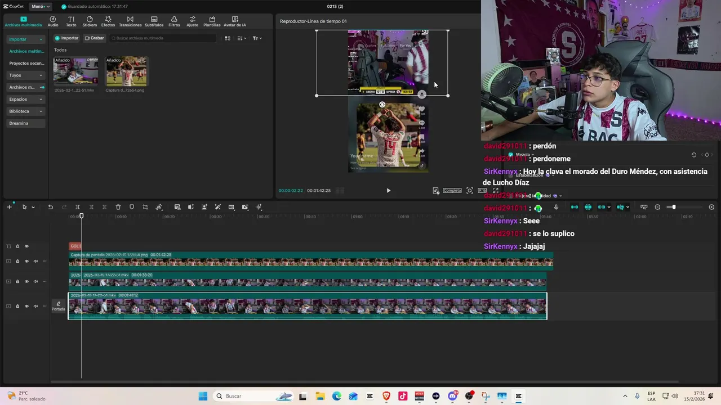
Task: Mute the 00:01:38:20 video track
Action: pos(35,281)
